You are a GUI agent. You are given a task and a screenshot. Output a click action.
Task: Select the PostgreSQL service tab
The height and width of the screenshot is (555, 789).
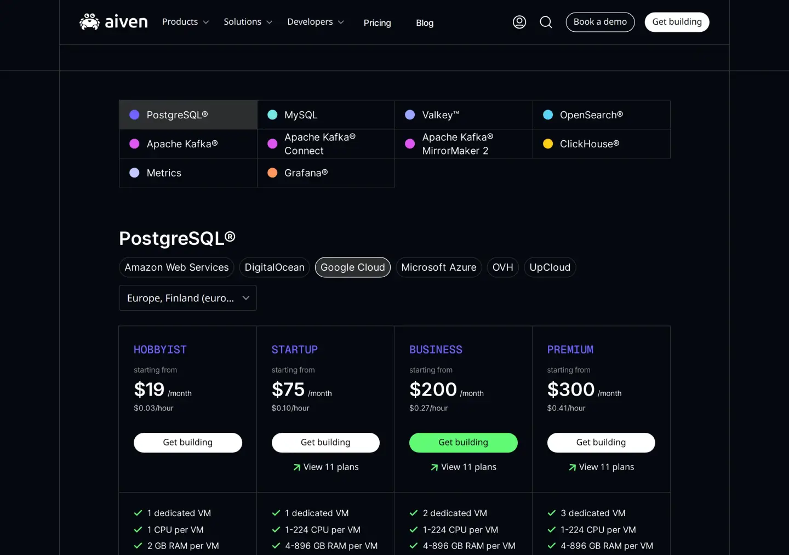188,115
